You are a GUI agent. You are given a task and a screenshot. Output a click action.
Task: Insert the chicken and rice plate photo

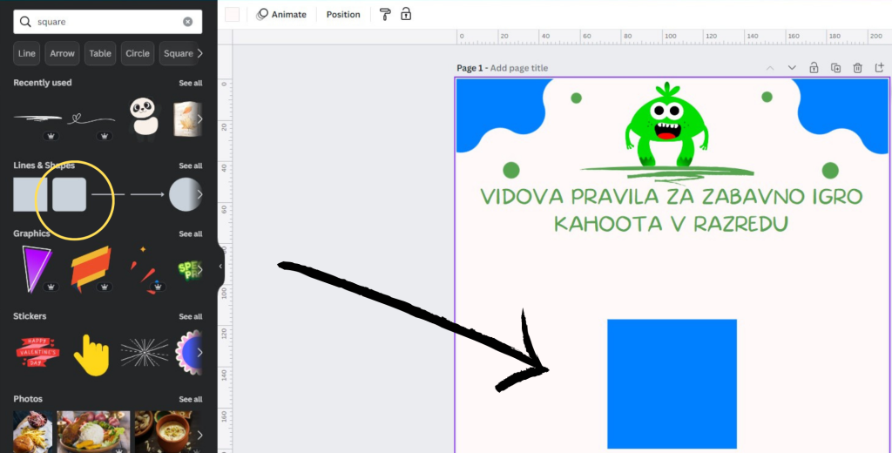click(93, 432)
